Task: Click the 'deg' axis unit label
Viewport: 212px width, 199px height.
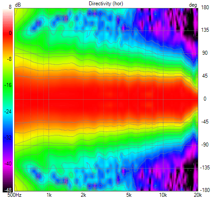Action: point(193,5)
